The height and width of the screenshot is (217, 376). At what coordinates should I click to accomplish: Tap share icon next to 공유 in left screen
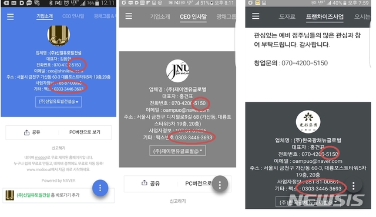26,132
